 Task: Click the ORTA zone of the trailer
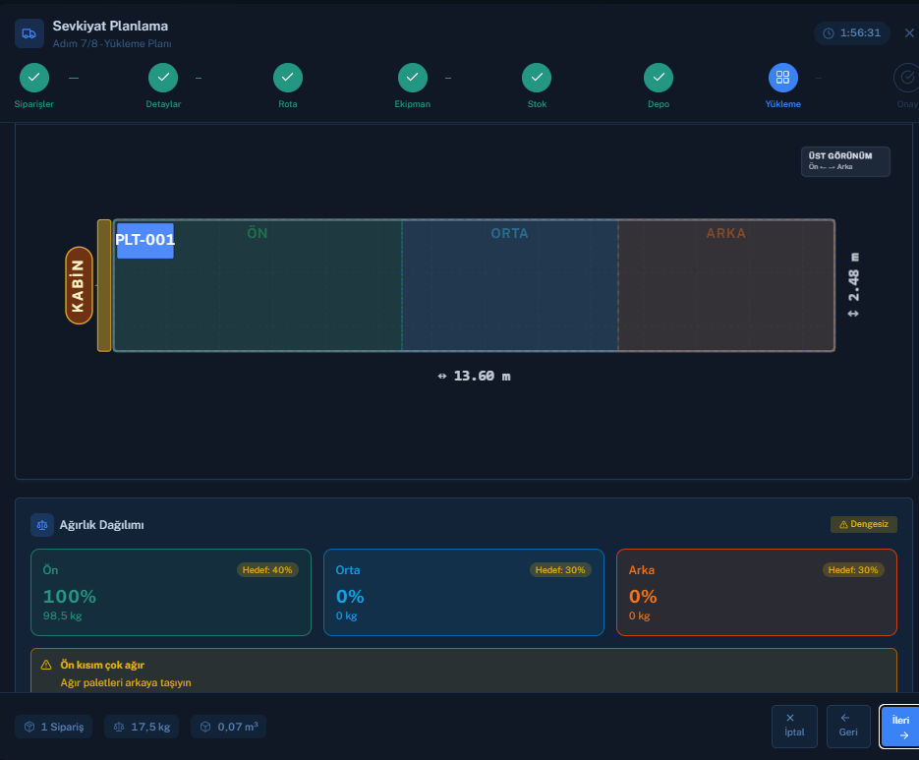(510, 285)
